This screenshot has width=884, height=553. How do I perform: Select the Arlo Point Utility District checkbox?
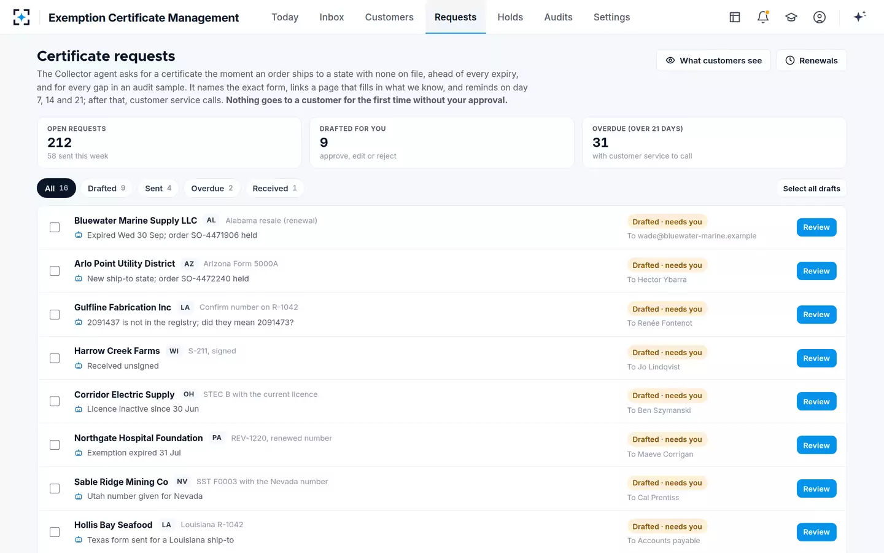click(55, 271)
